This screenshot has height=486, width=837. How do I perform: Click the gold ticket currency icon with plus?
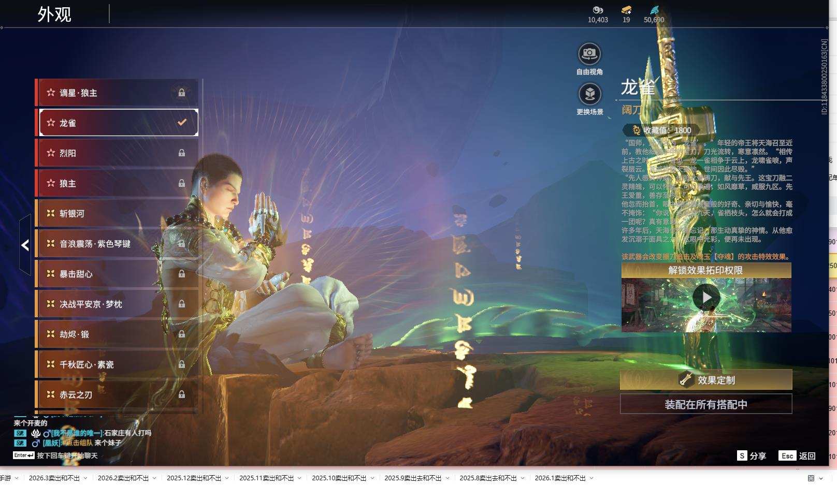(626, 10)
